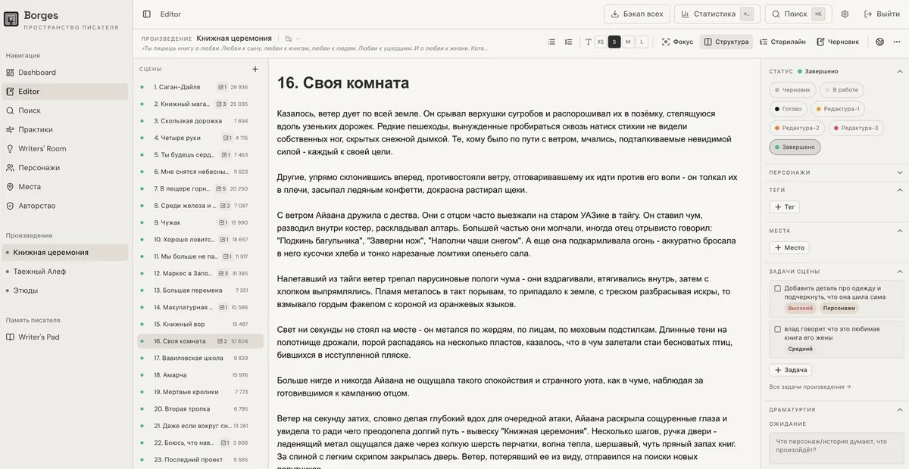This screenshot has height=469, width=909.
Task: Open the Все задачи произведения link
Action: [810, 387]
